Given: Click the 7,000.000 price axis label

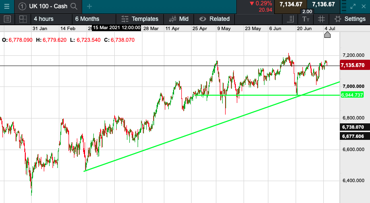Looking at the screenshot, I should click(x=353, y=86).
